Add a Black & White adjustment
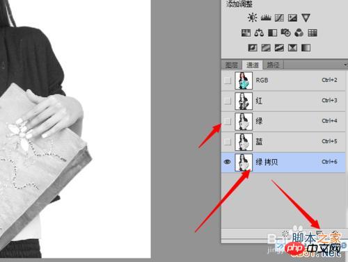This screenshot has width=348, height=262. pos(273,33)
